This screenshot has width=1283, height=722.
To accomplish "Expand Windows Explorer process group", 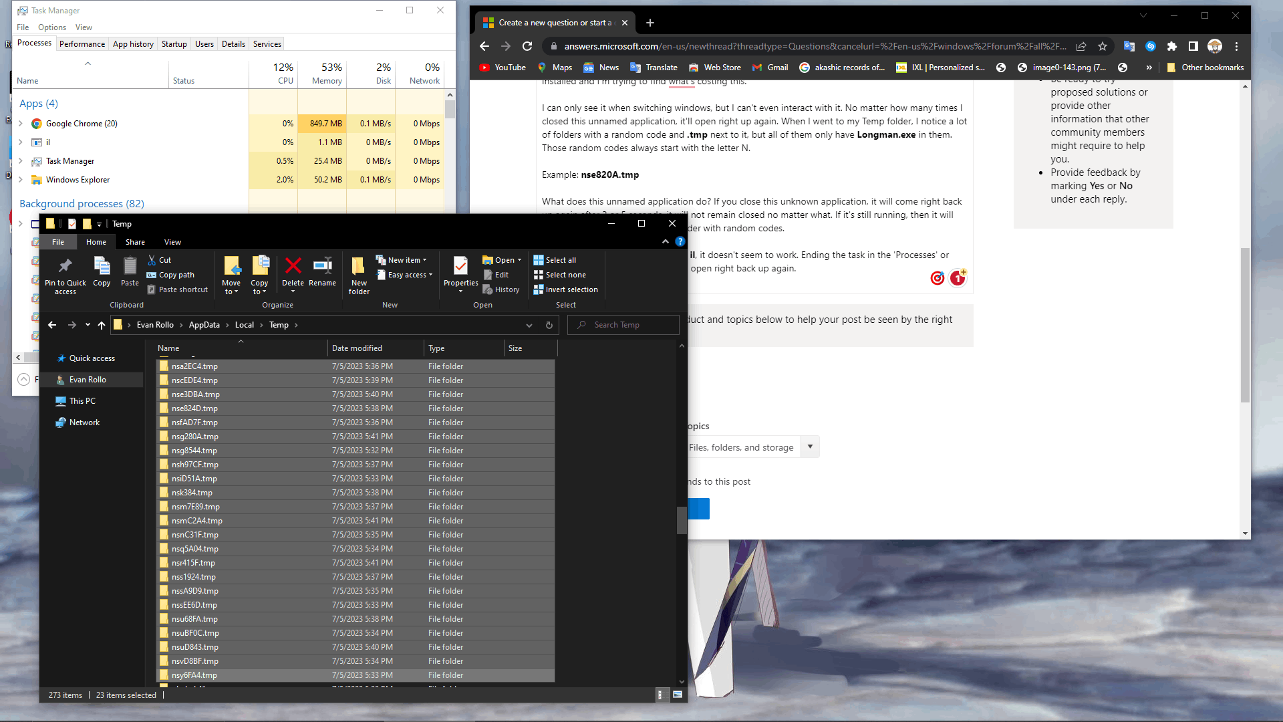I will coord(21,180).
